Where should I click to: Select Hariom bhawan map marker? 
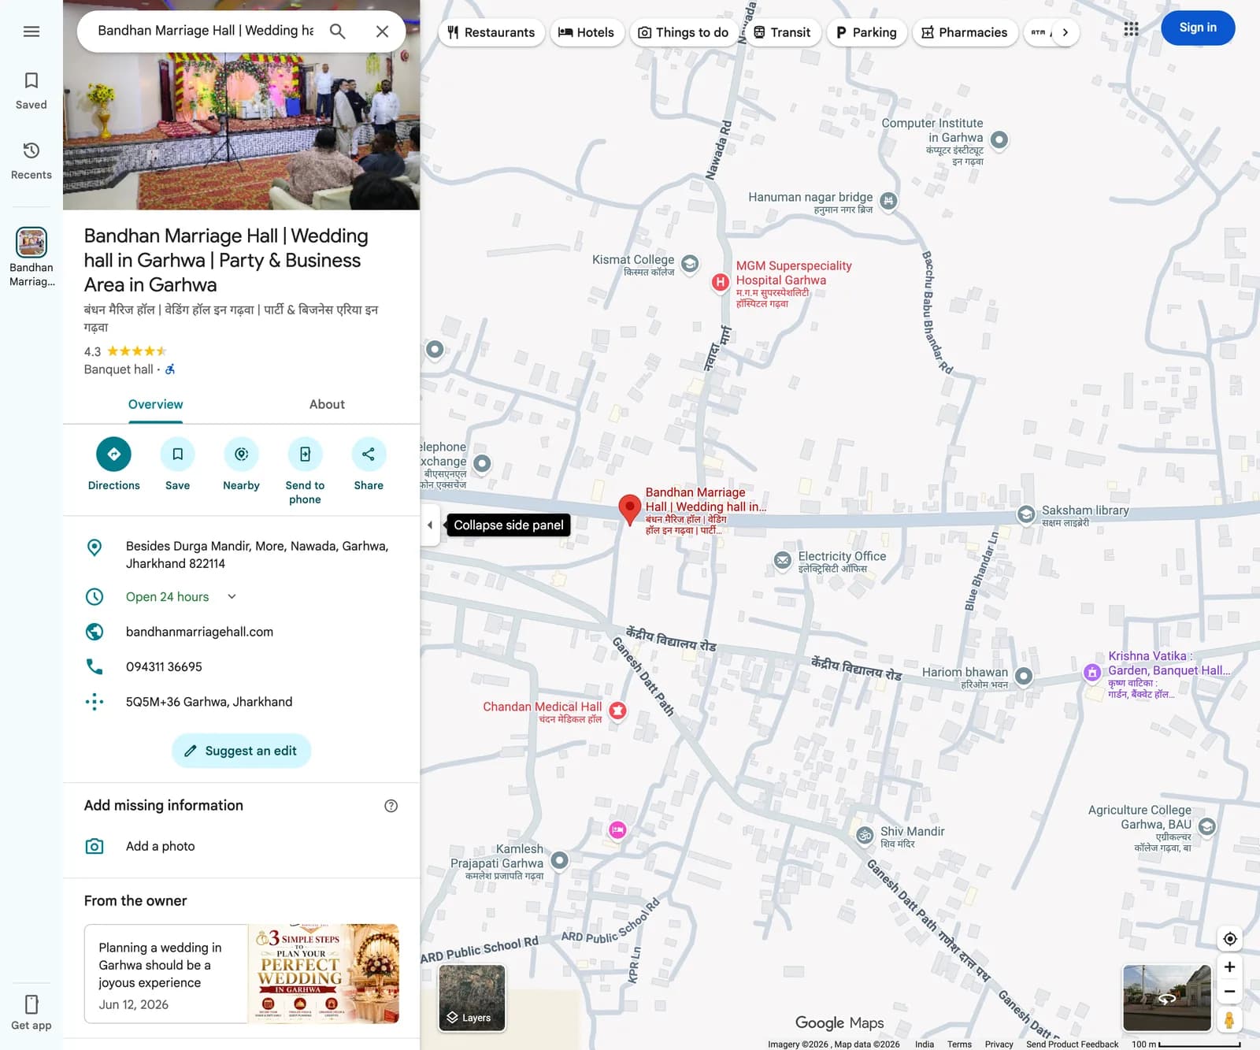(x=1024, y=676)
